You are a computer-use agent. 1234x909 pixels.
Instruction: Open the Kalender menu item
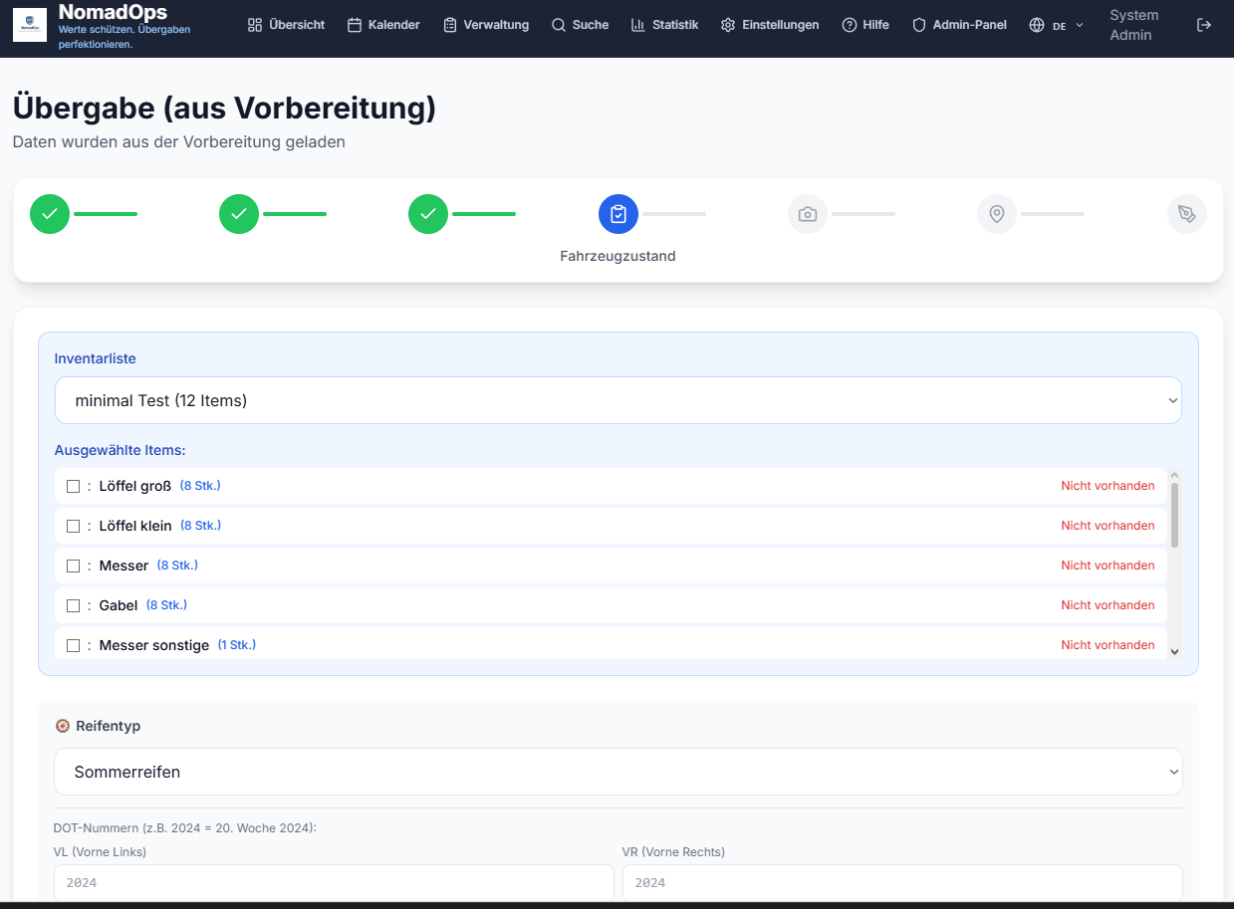(x=383, y=25)
